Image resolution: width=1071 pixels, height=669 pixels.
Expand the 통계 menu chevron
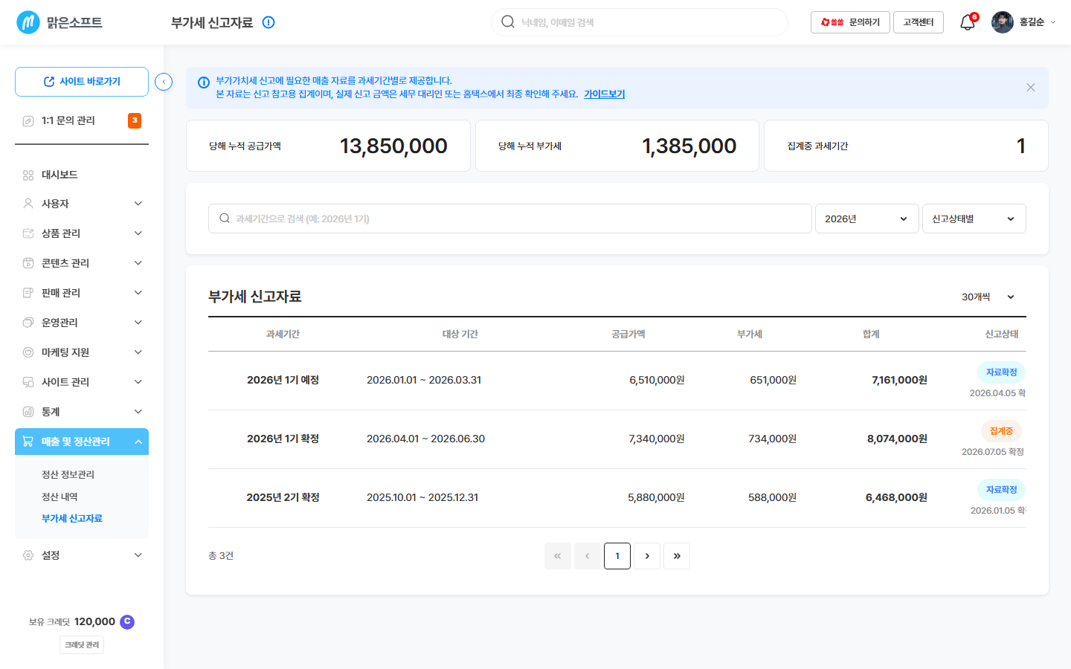pyautogui.click(x=138, y=412)
